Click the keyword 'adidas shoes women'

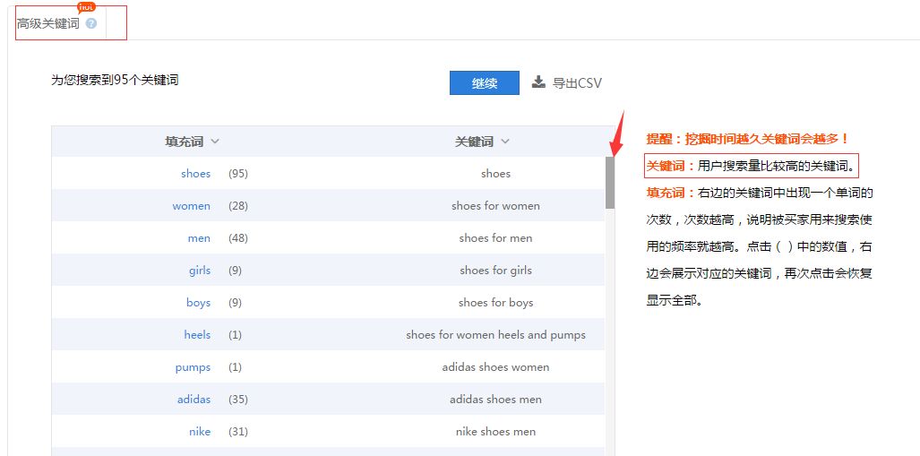tap(495, 367)
